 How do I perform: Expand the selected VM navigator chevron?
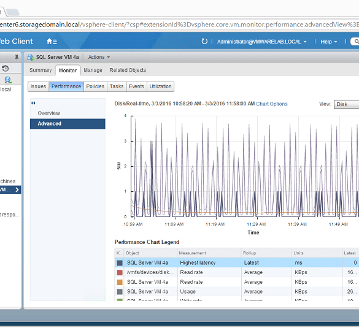pos(17,189)
